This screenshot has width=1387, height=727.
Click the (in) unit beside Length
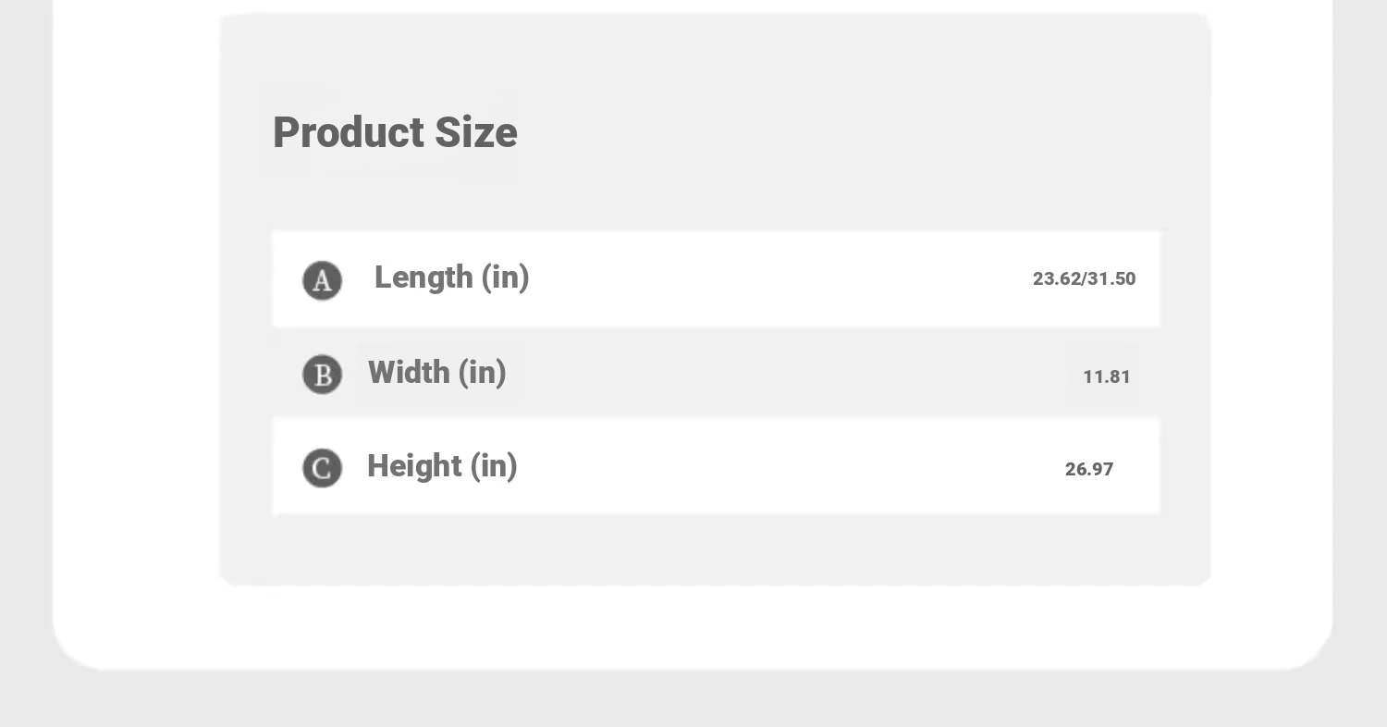tap(505, 277)
